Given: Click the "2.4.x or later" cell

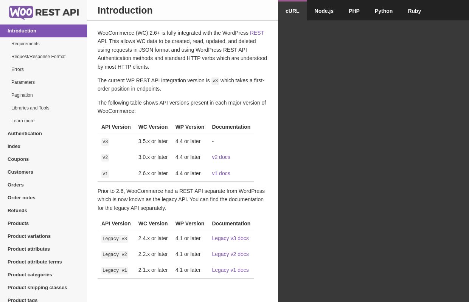Looking at the screenshot, I should [153, 238].
